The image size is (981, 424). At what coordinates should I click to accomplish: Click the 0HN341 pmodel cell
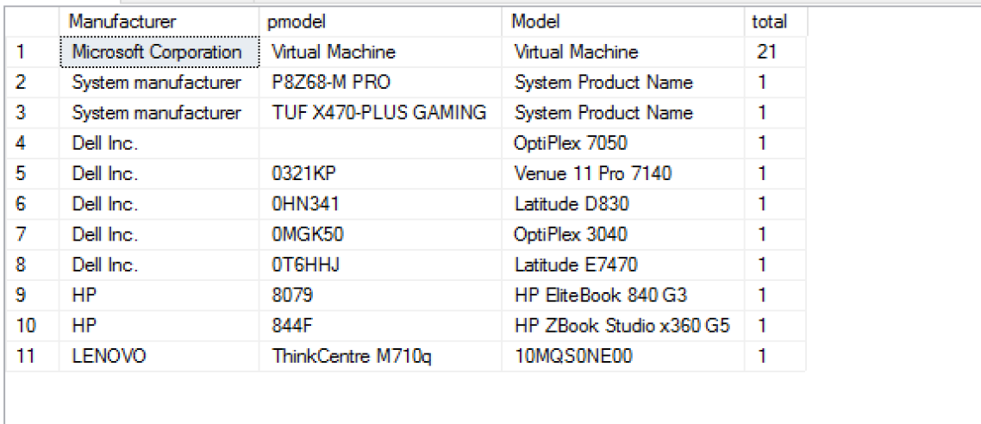point(305,204)
